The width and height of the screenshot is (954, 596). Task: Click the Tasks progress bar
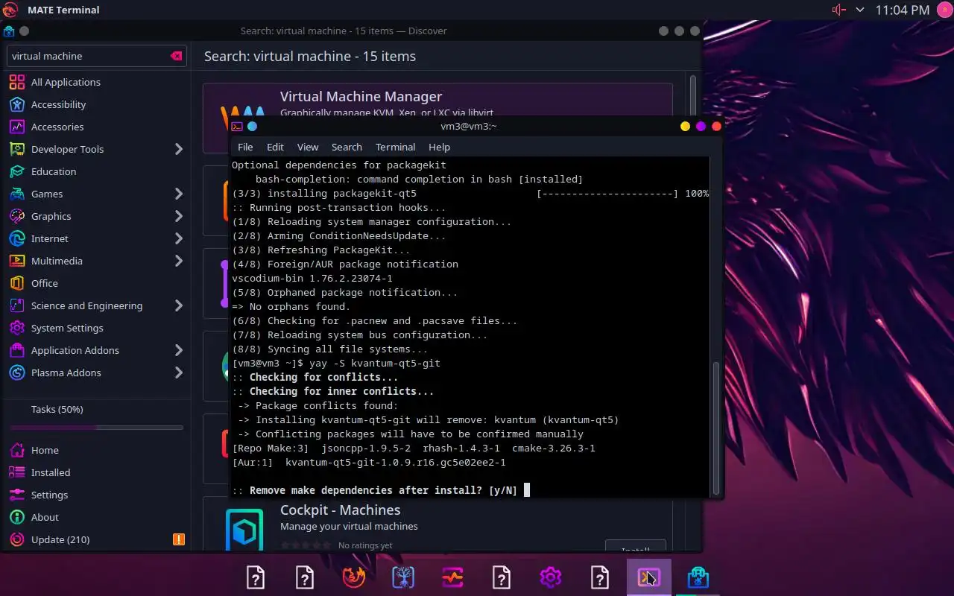coord(96,428)
